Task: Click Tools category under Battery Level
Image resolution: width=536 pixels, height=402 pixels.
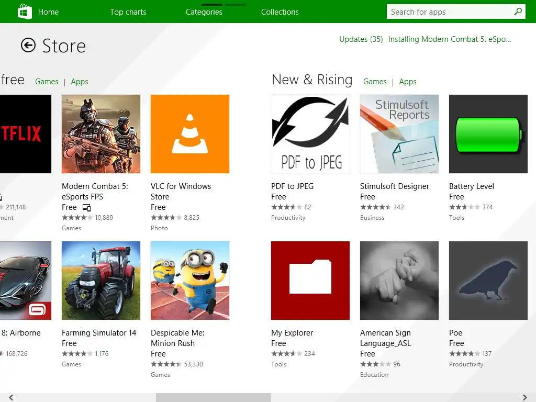Action: [x=456, y=218]
